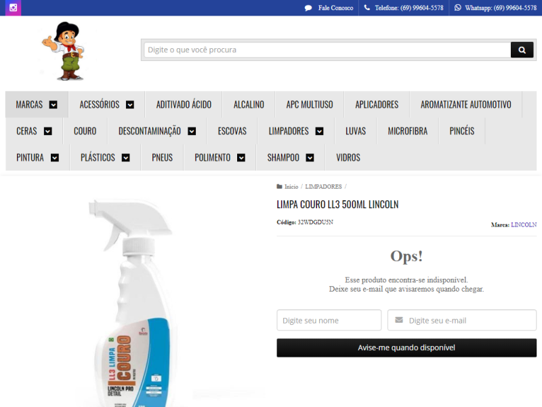This screenshot has height=407, width=542.
Task: Click the product title LIMPA COURO LL3 500ML LINCOLN
Action: click(337, 205)
